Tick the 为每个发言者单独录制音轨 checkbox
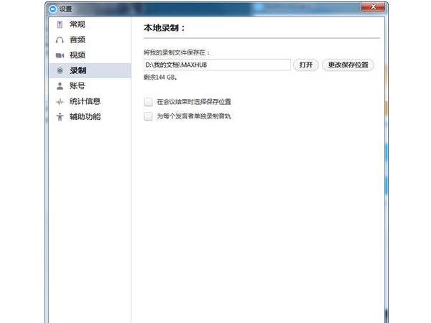This screenshot has height=323, width=431. tap(149, 116)
